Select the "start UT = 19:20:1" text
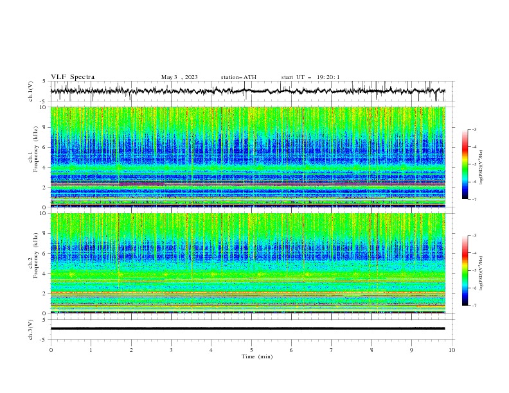The image size is (509, 393). pos(310,77)
